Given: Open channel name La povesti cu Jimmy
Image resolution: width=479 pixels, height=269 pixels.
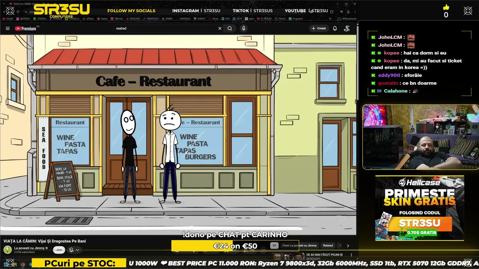Looking at the screenshot, I should coord(30,248).
